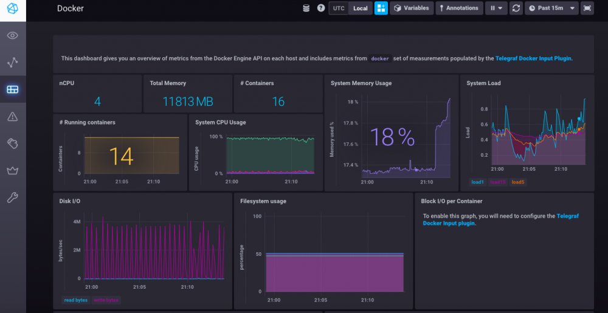608x313 pixels.
Task: Click the Chronograf logo in the corner
Action: pos(13,9)
